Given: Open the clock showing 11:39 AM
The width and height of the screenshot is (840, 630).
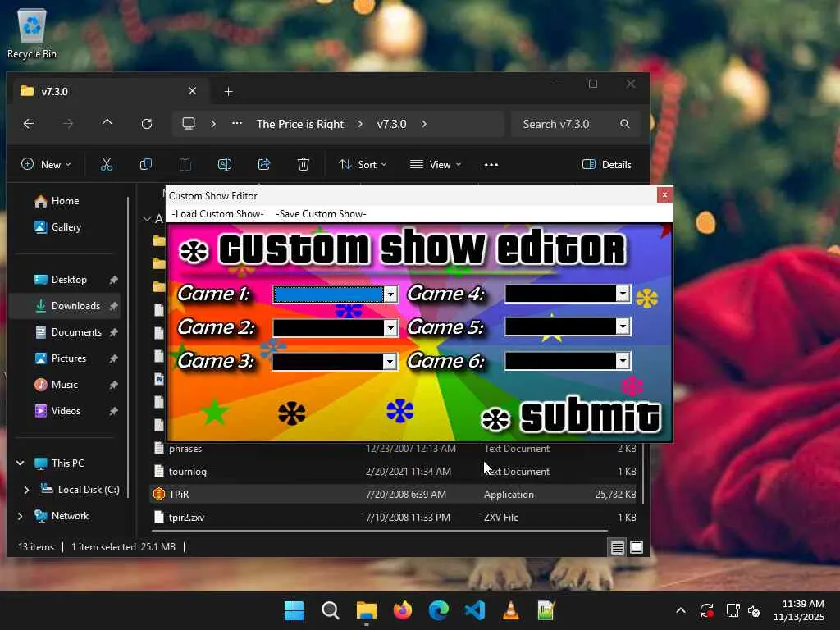Looking at the screenshot, I should pos(799,610).
